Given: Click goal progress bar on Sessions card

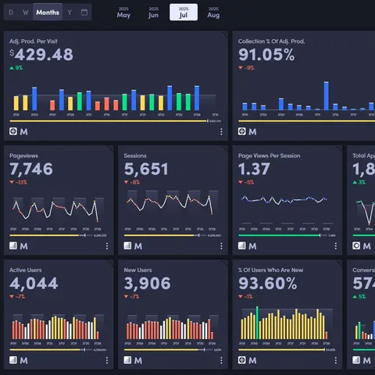Looking at the screenshot, I should [x=166, y=235].
